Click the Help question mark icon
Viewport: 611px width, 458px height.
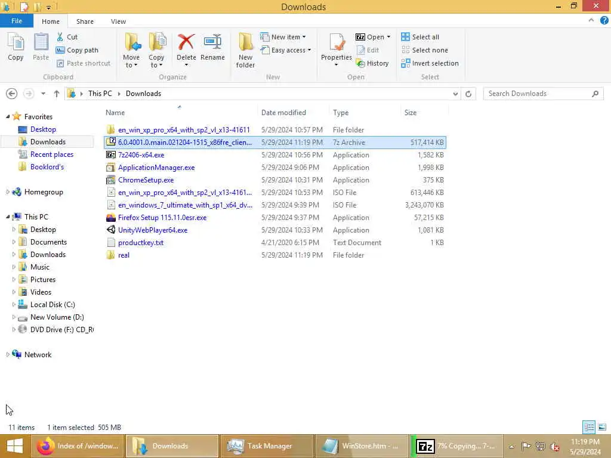(x=604, y=21)
